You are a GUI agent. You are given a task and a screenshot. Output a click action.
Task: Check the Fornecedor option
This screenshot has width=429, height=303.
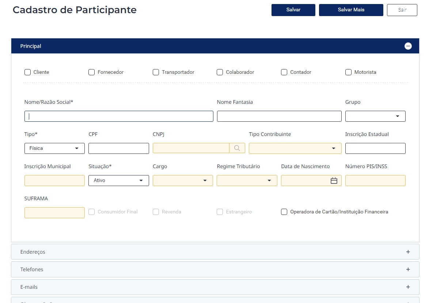click(x=91, y=72)
